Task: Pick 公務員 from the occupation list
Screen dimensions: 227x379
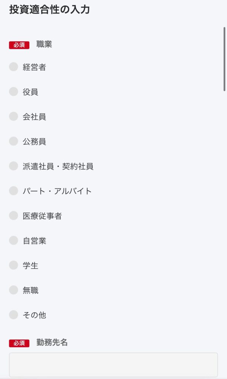Action: [14, 141]
